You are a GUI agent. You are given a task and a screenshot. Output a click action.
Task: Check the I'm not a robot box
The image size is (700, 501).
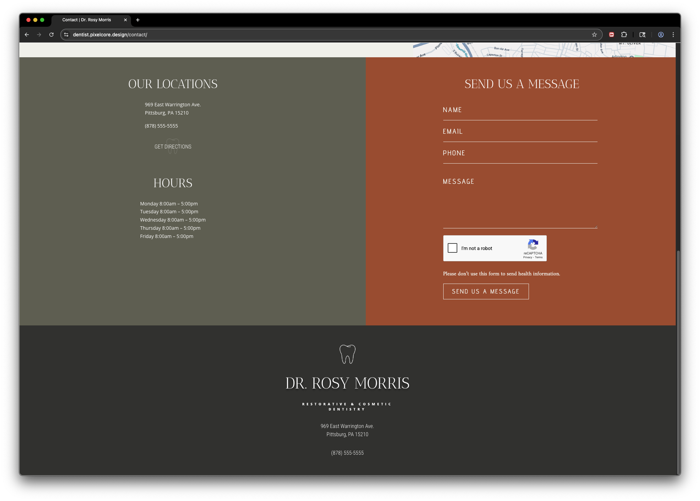(452, 248)
